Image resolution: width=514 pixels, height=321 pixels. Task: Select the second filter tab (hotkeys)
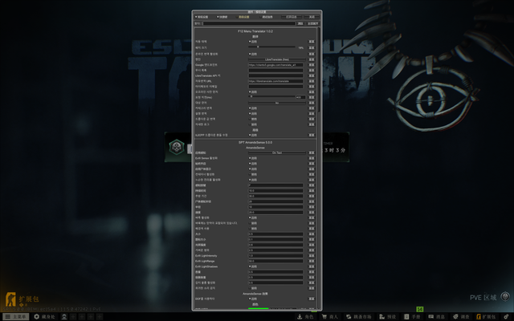(x=222, y=17)
